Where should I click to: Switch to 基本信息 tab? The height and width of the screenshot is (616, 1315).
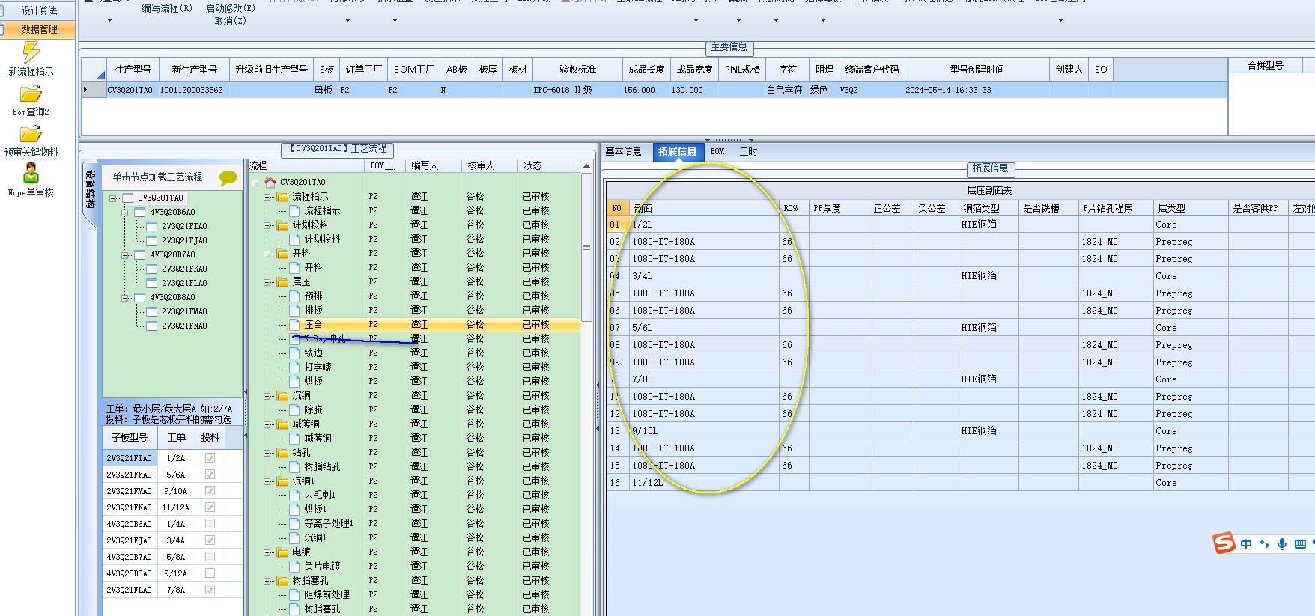(x=623, y=152)
